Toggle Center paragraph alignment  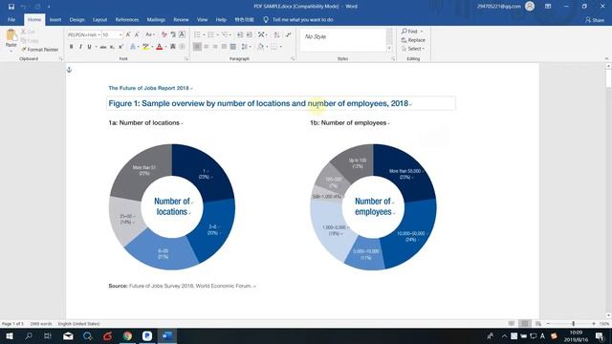pyautogui.click(x=207, y=47)
